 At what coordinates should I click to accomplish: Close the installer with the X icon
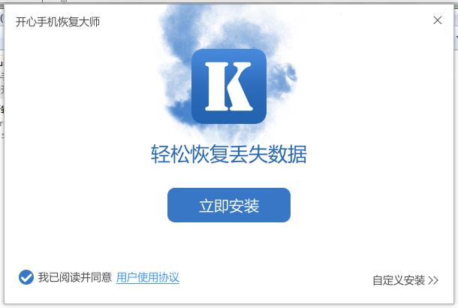click(x=437, y=20)
